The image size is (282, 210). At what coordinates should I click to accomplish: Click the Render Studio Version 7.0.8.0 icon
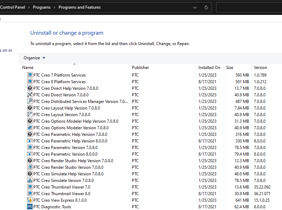(29, 167)
